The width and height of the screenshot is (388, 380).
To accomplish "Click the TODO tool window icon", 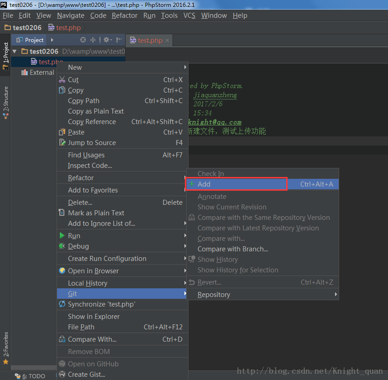I will pyautogui.click(x=17, y=376).
